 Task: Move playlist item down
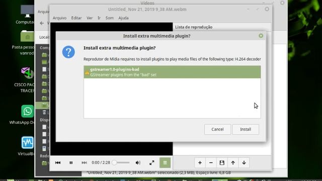point(244,163)
